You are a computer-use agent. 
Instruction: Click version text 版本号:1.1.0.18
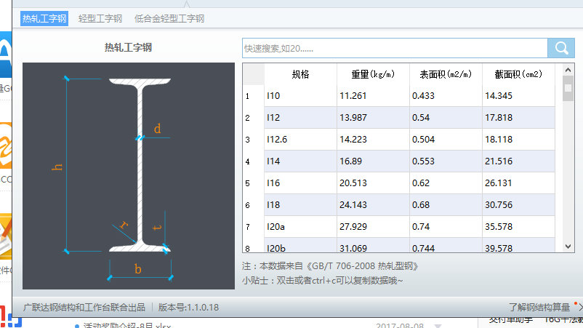click(x=188, y=307)
